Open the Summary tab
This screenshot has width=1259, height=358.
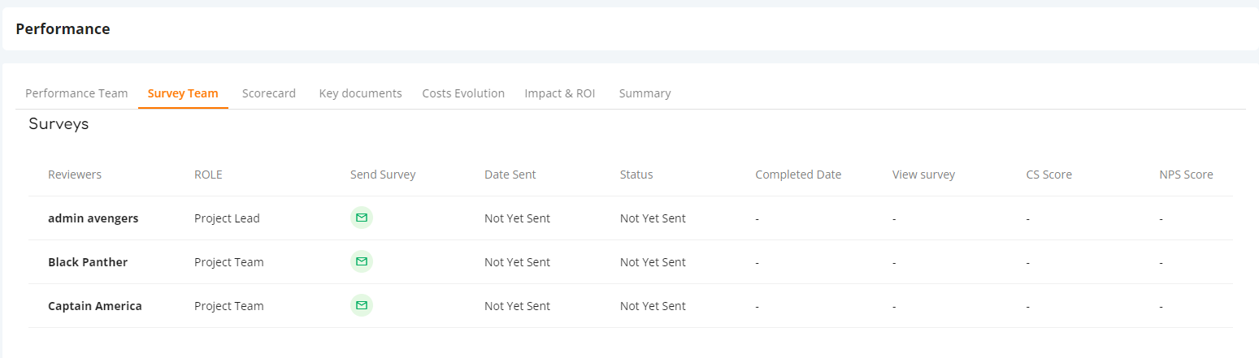645,93
